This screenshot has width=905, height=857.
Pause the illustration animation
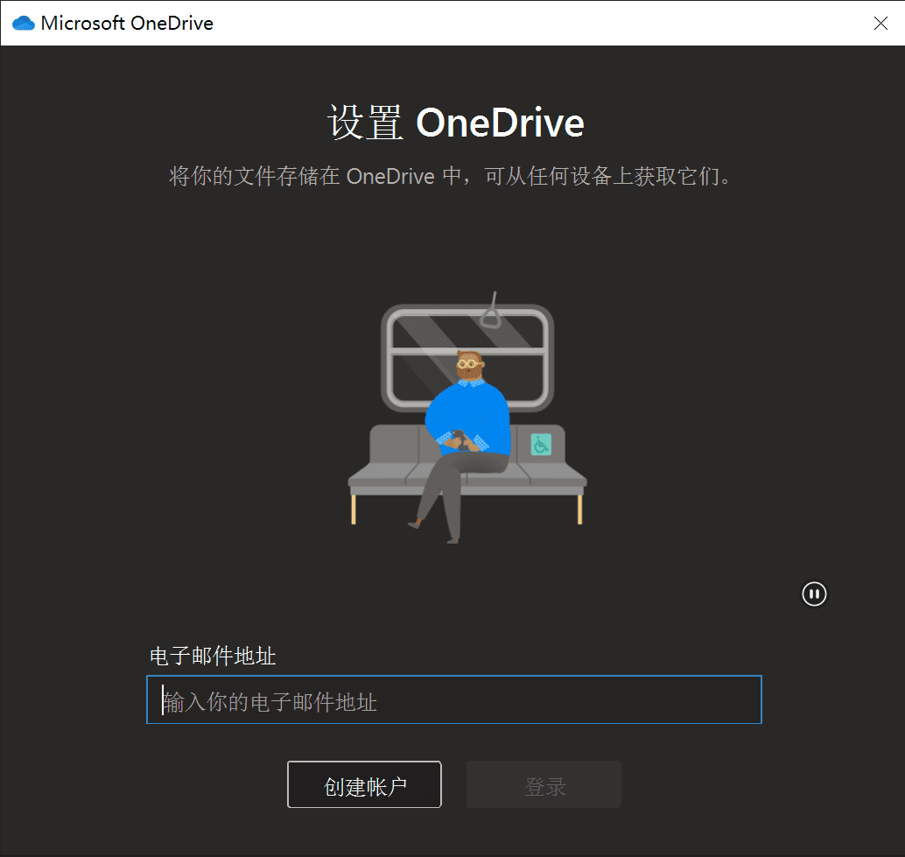coord(814,594)
